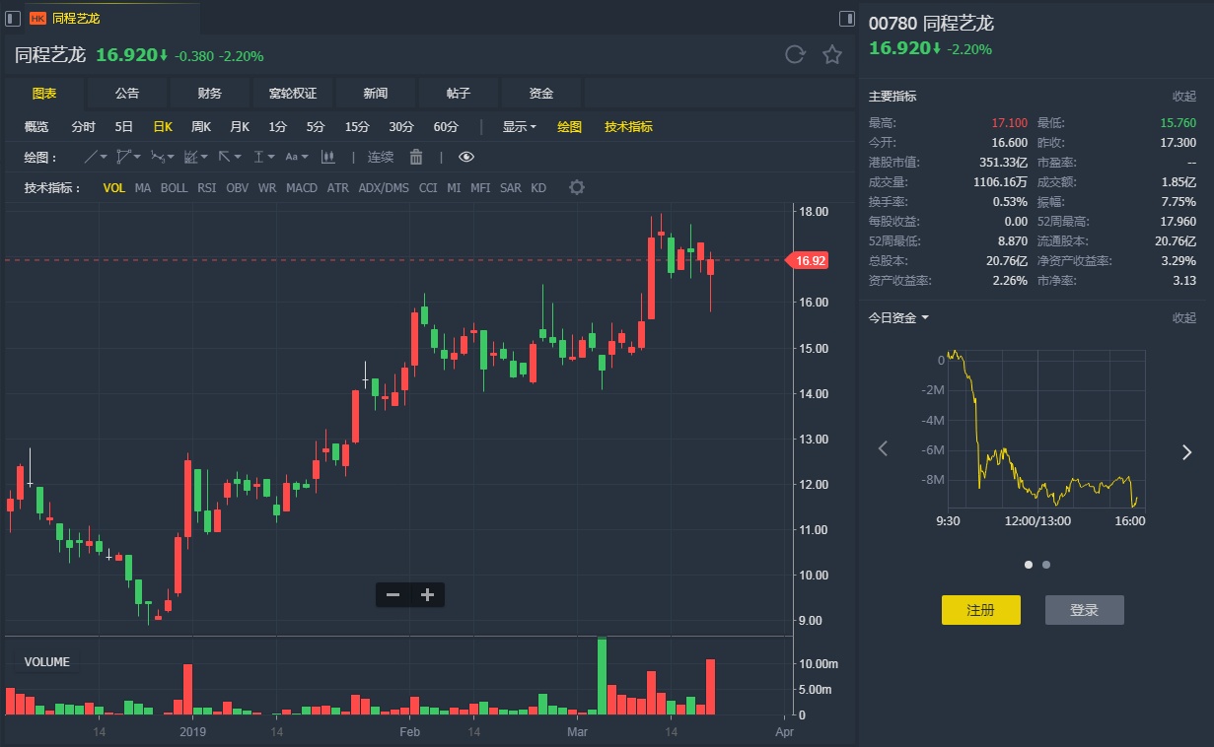Select the first carousel page dot

[1029, 565]
